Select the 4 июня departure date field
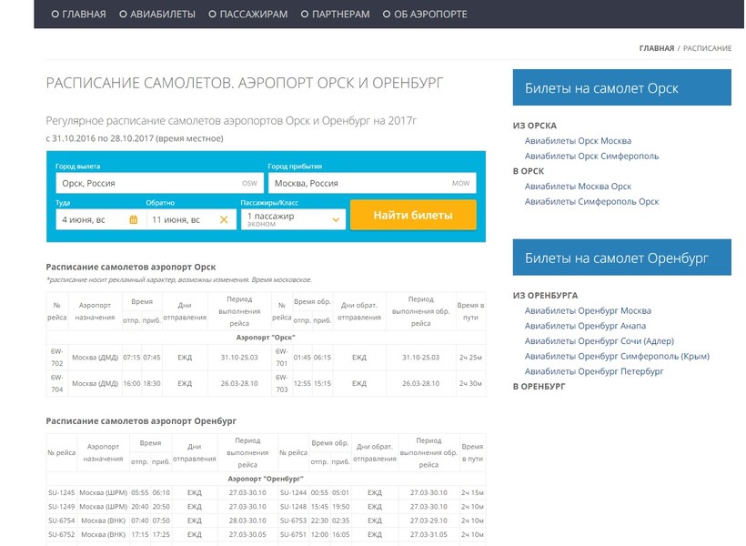 click(x=89, y=219)
